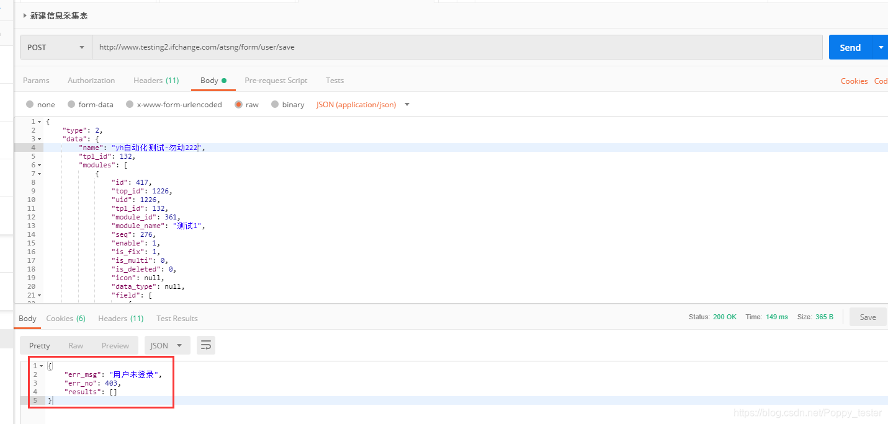Switch response view to Pretty

39,346
